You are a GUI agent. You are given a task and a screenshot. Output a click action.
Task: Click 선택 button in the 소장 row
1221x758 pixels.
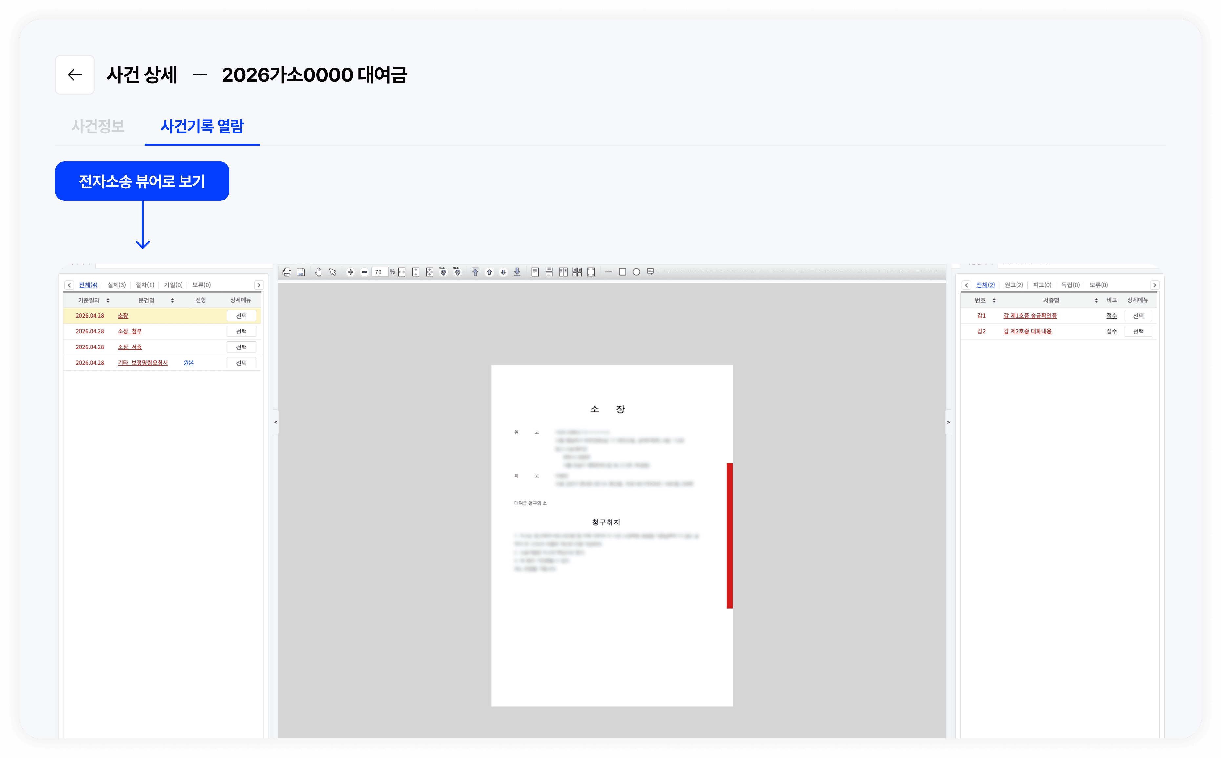point(241,316)
